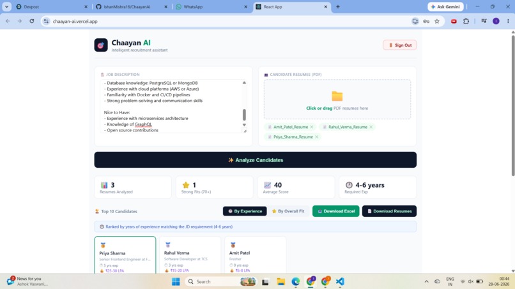The image size is (515, 289).
Task: Open the password key icon
Action: (426, 21)
